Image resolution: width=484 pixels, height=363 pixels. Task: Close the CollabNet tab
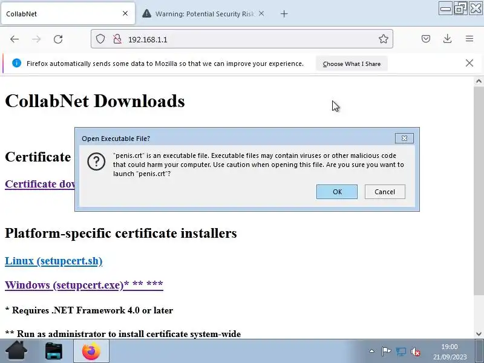(x=125, y=13)
